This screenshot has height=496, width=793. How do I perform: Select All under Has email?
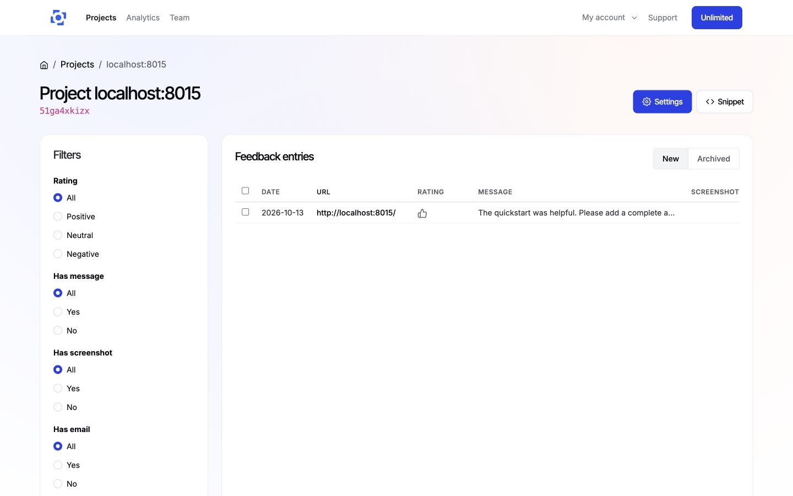click(58, 446)
